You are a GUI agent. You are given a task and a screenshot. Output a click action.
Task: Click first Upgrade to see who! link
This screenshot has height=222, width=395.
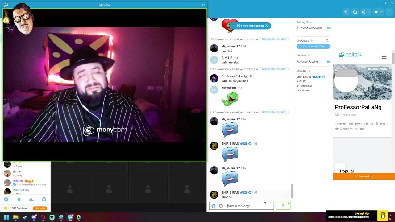click(274, 39)
